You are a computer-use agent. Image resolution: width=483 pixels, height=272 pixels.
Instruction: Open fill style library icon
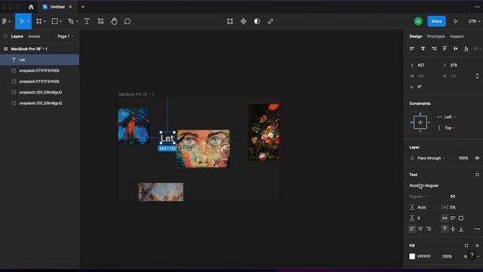466,246
